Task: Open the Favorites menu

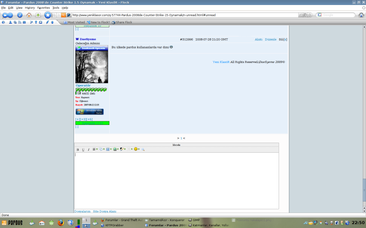Action: [43, 8]
